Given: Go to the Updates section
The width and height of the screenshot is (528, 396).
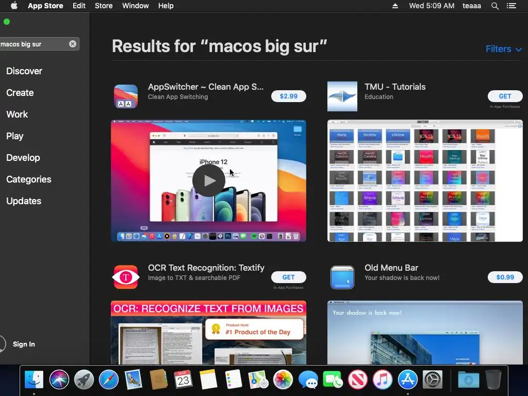Looking at the screenshot, I should point(24,201).
